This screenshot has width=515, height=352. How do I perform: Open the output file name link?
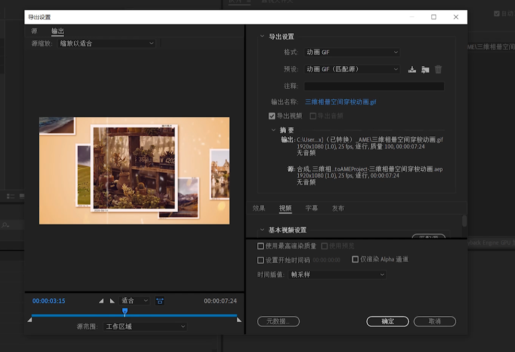tap(340, 102)
